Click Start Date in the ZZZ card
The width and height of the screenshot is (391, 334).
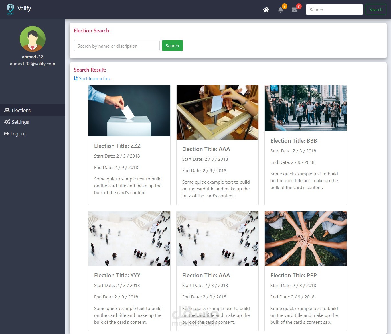(x=117, y=156)
